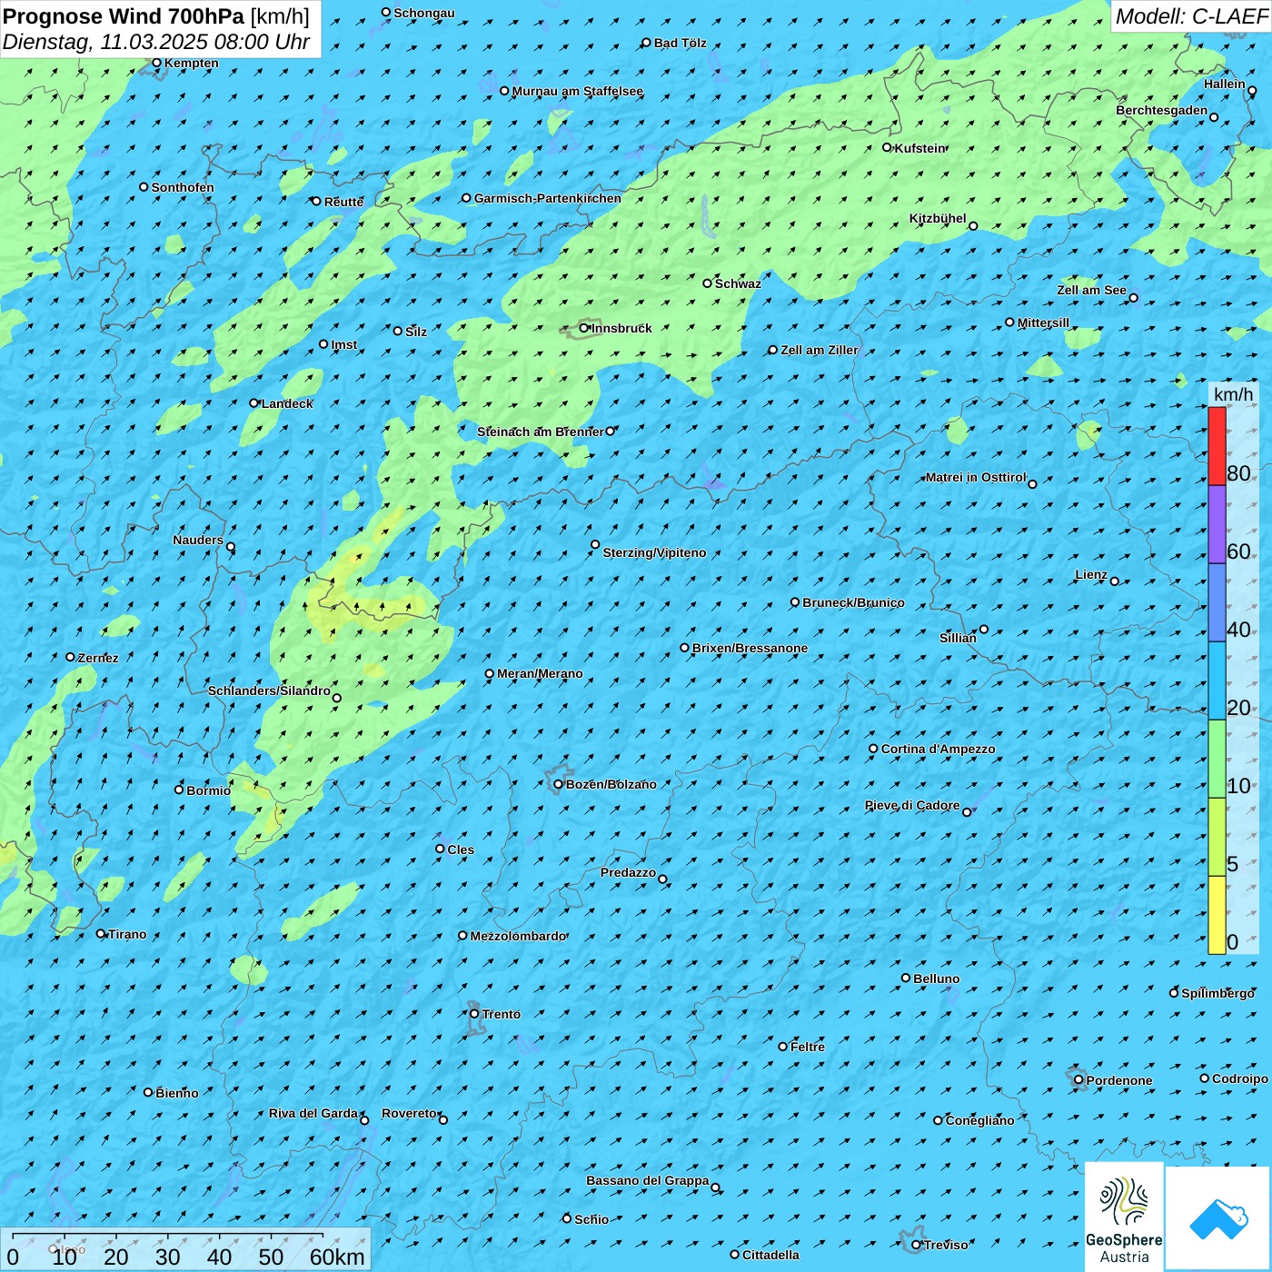Click the purple 60 km/h legend color

[1217, 525]
